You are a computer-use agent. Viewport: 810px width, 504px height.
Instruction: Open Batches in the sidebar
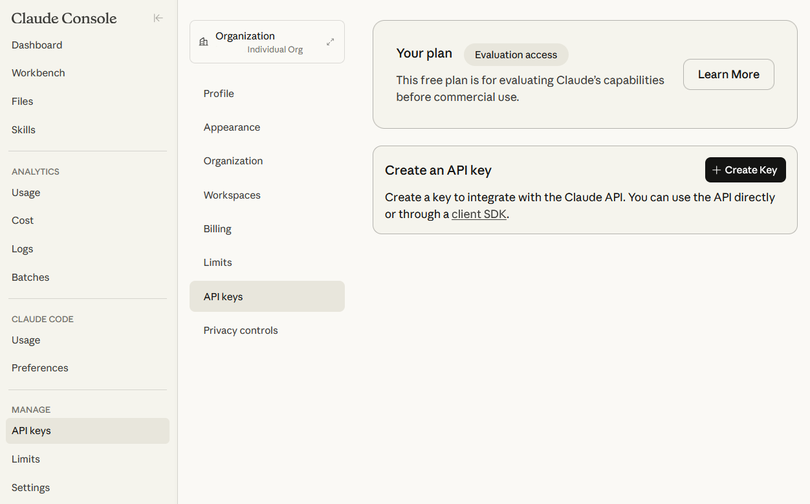coord(30,278)
